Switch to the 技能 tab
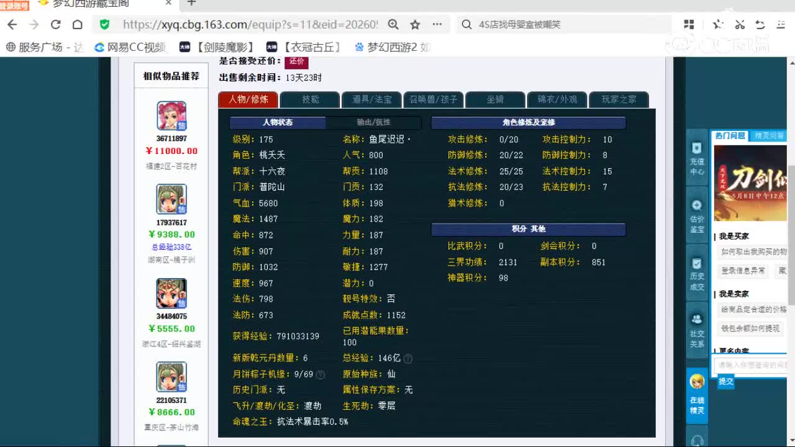Image resolution: width=795 pixels, height=447 pixels. coord(310,99)
